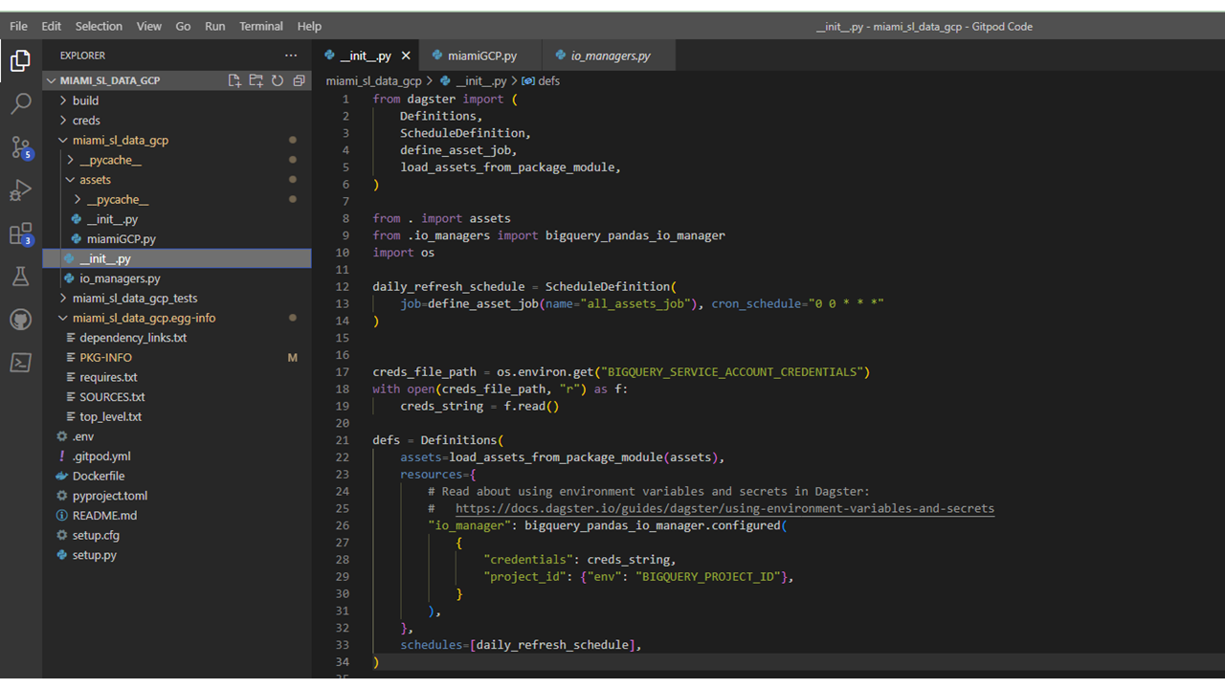The width and height of the screenshot is (1225, 689).
Task: Open dependency_links.txt file
Action: tap(177, 338)
